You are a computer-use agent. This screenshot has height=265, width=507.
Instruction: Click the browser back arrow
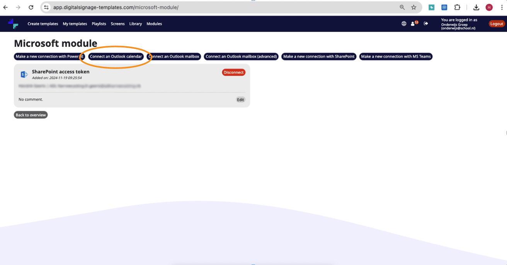5,7
